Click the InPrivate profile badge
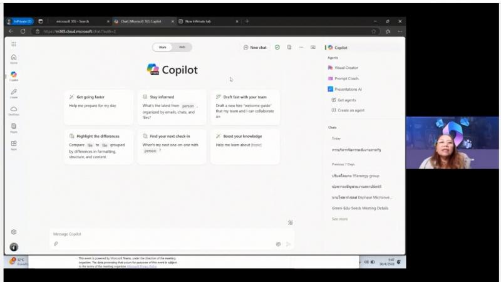 click(x=20, y=21)
